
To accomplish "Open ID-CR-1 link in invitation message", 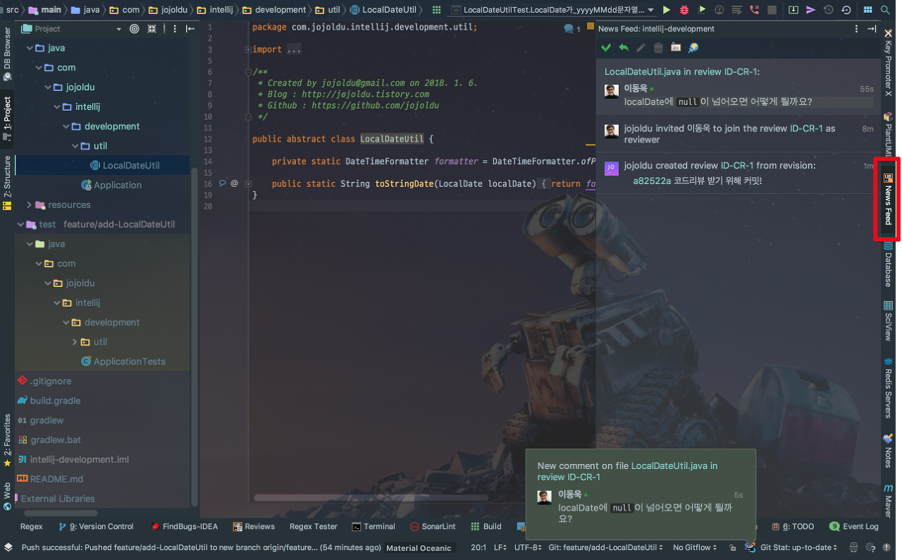I will pos(806,128).
